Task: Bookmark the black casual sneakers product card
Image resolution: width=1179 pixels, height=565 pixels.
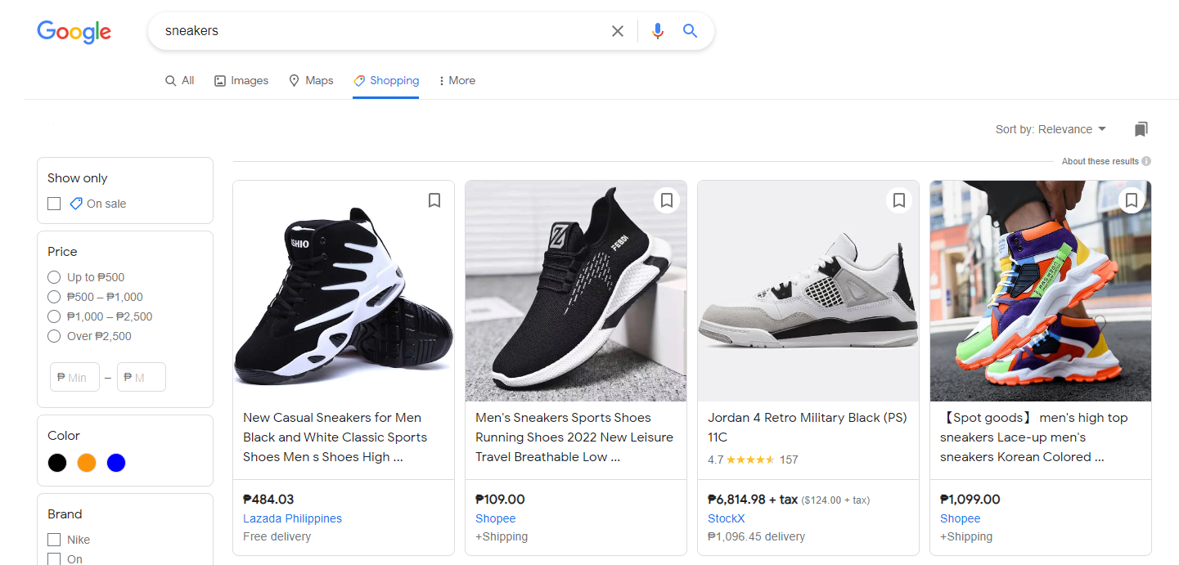Action: [434, 200]
